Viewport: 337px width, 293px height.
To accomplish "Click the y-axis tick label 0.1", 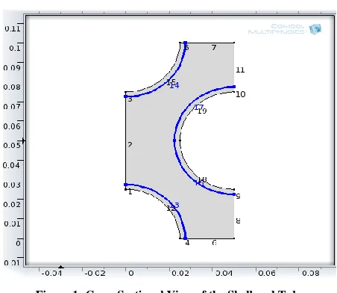I will click(15, 48).
